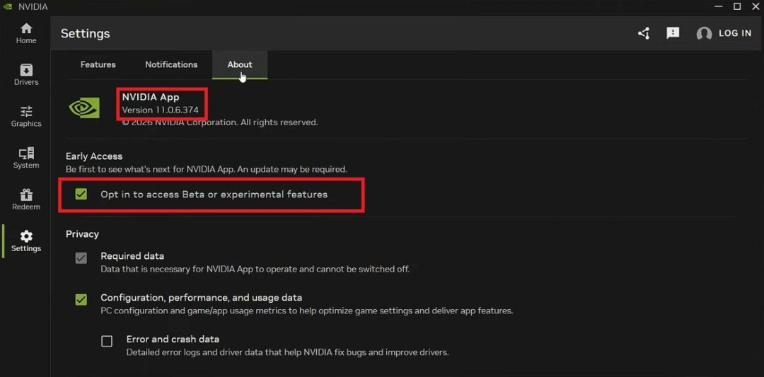
Task: Open the System page
Action: click(26, 158)
